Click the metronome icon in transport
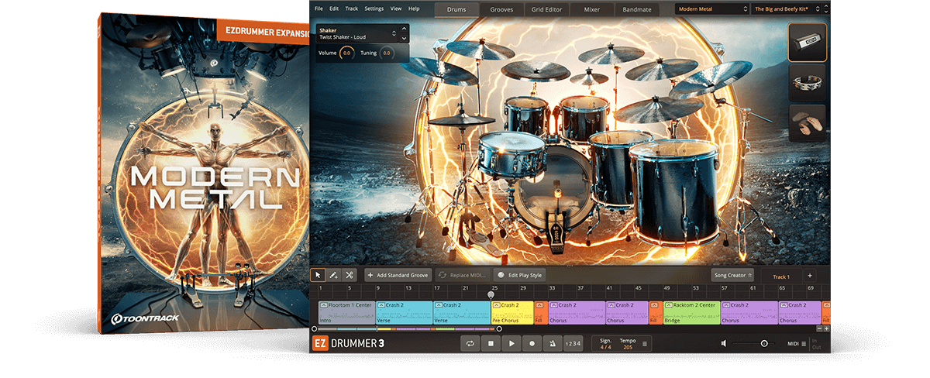Screen dimensions: 930x378 (x=551, y=343)
